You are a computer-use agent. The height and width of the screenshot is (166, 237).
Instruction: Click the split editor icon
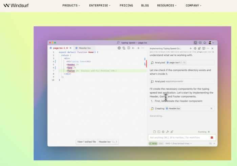coord(129,48)
